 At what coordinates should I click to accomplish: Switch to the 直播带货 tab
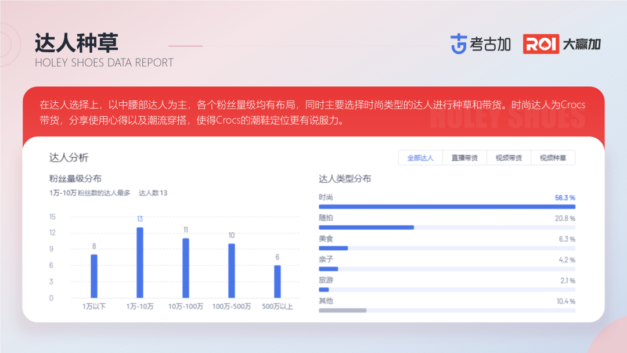[x=464, y=158]
